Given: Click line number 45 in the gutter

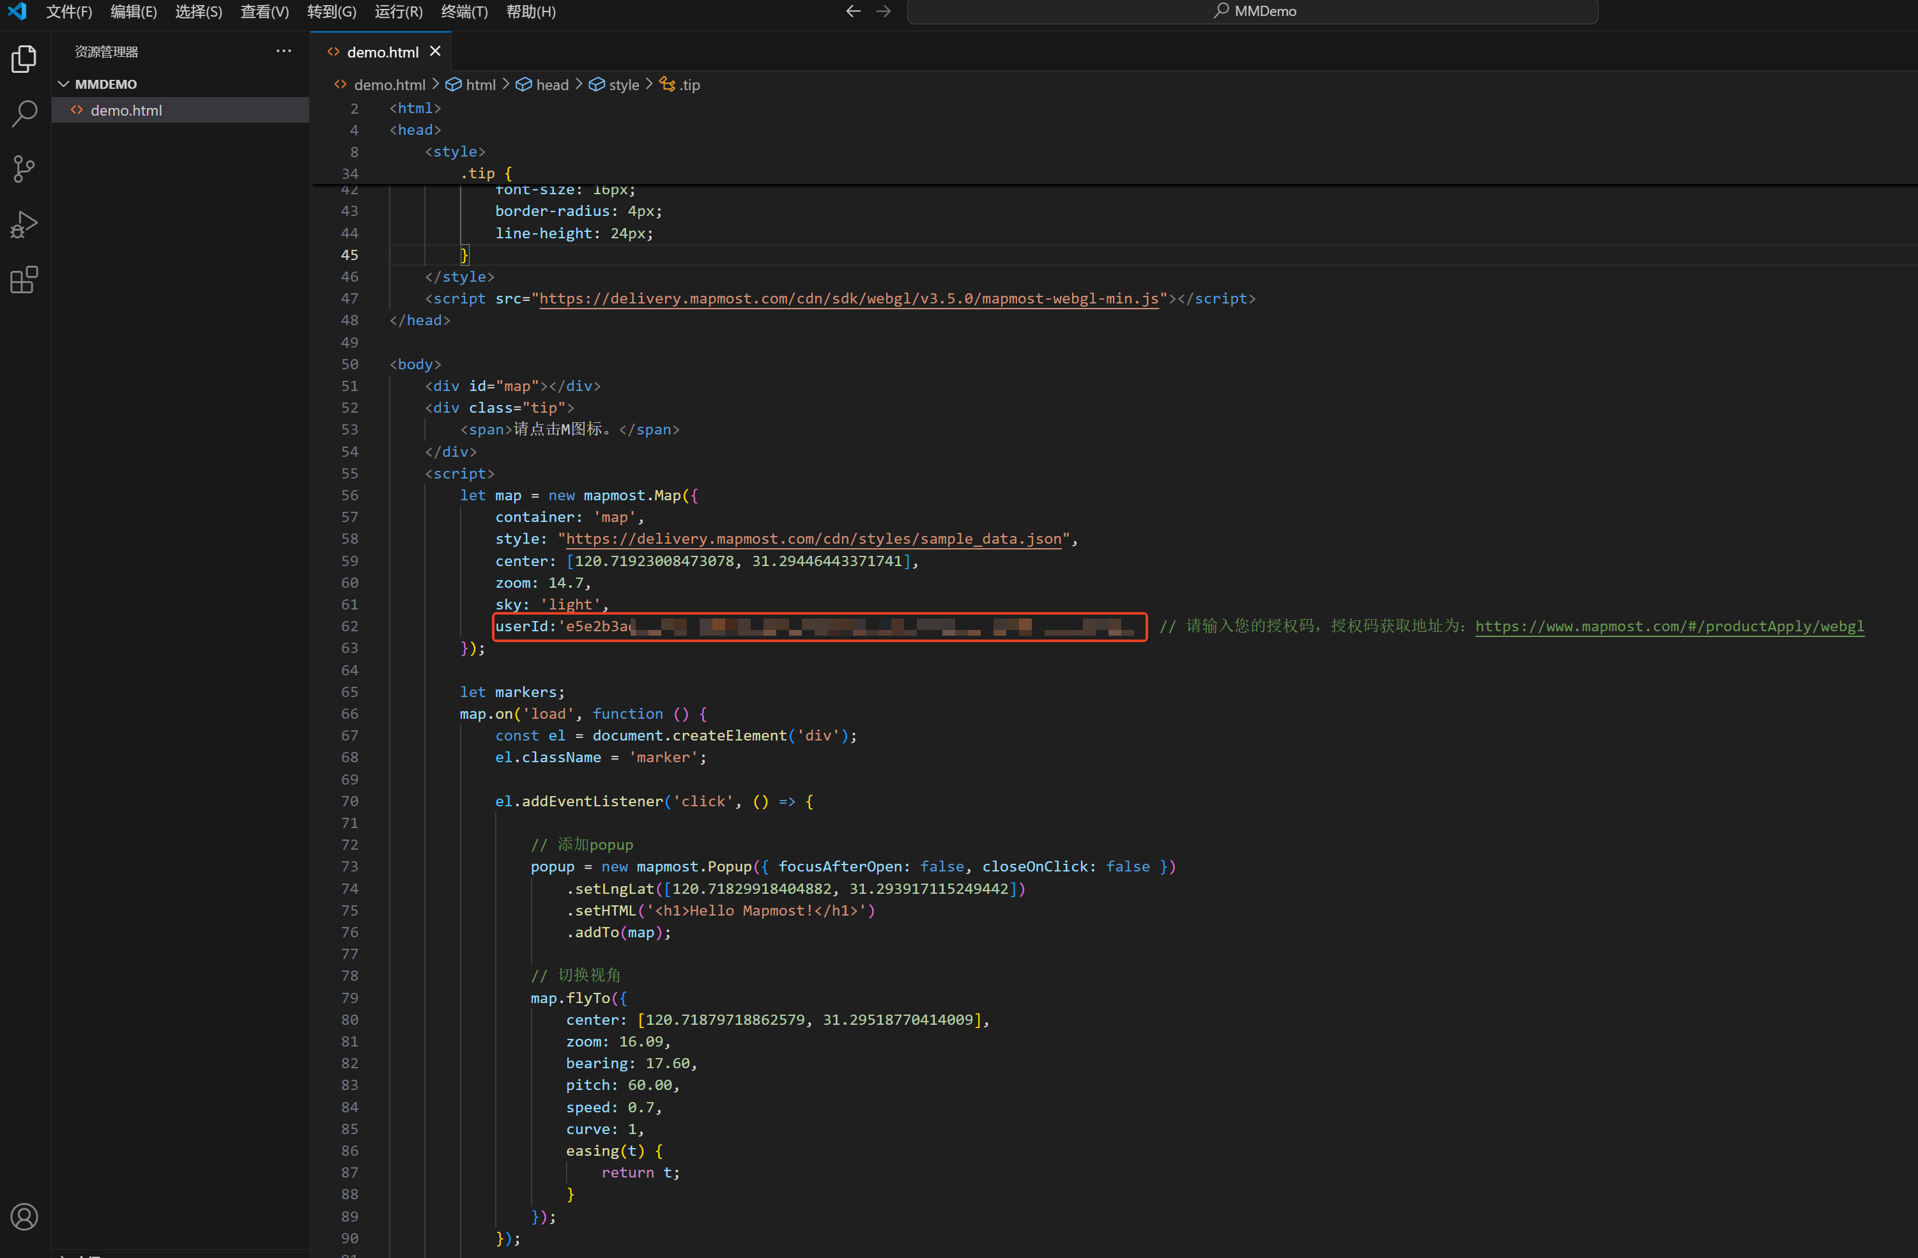Looking at the screenshot, I should coord(349,255).
